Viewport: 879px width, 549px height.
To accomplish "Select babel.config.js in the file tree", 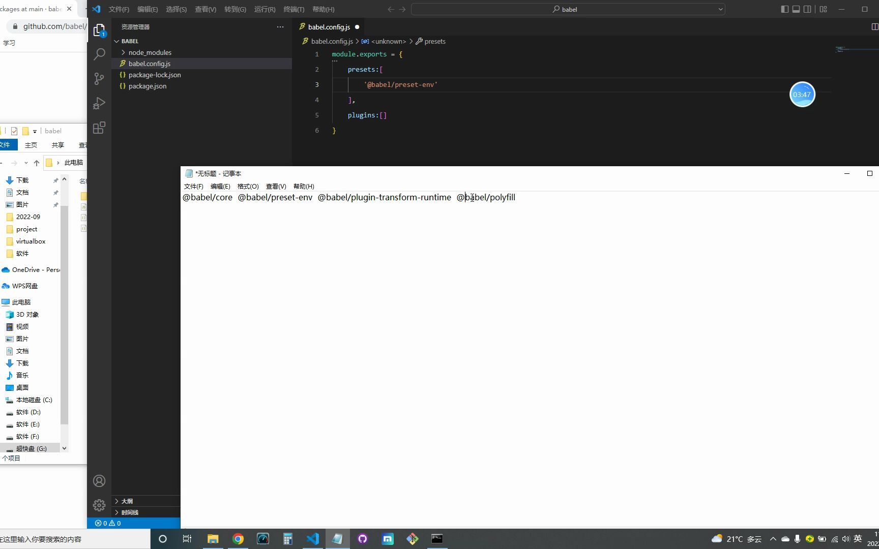I will (150, 64).
